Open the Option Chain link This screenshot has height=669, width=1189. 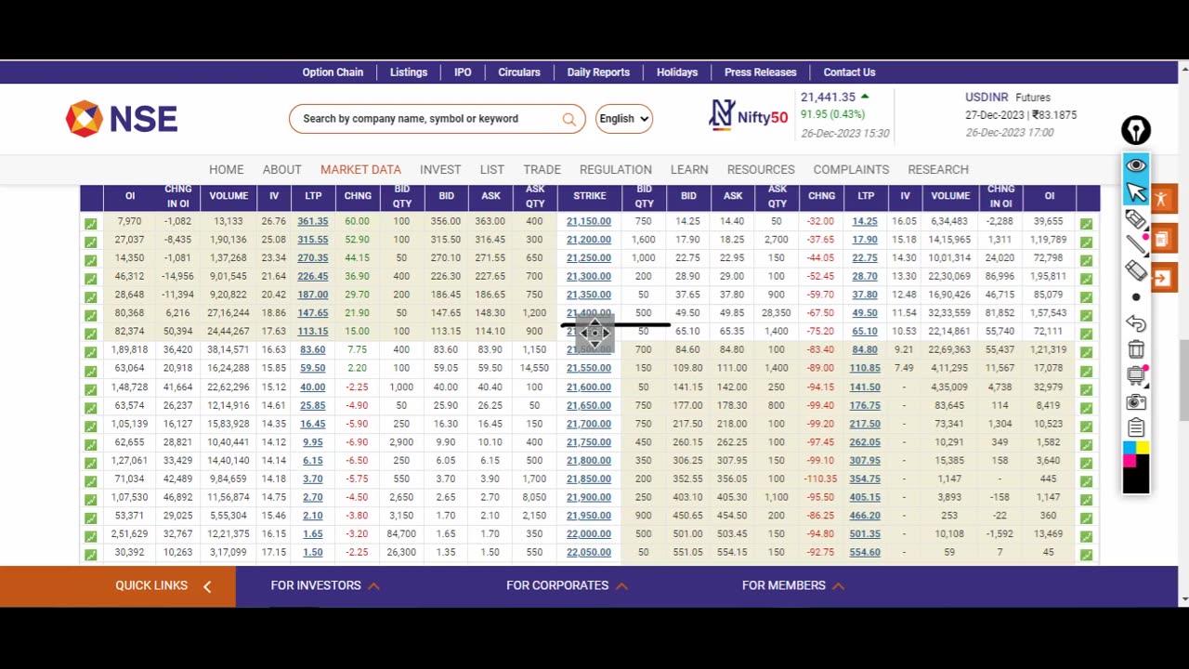pos(333,72)
